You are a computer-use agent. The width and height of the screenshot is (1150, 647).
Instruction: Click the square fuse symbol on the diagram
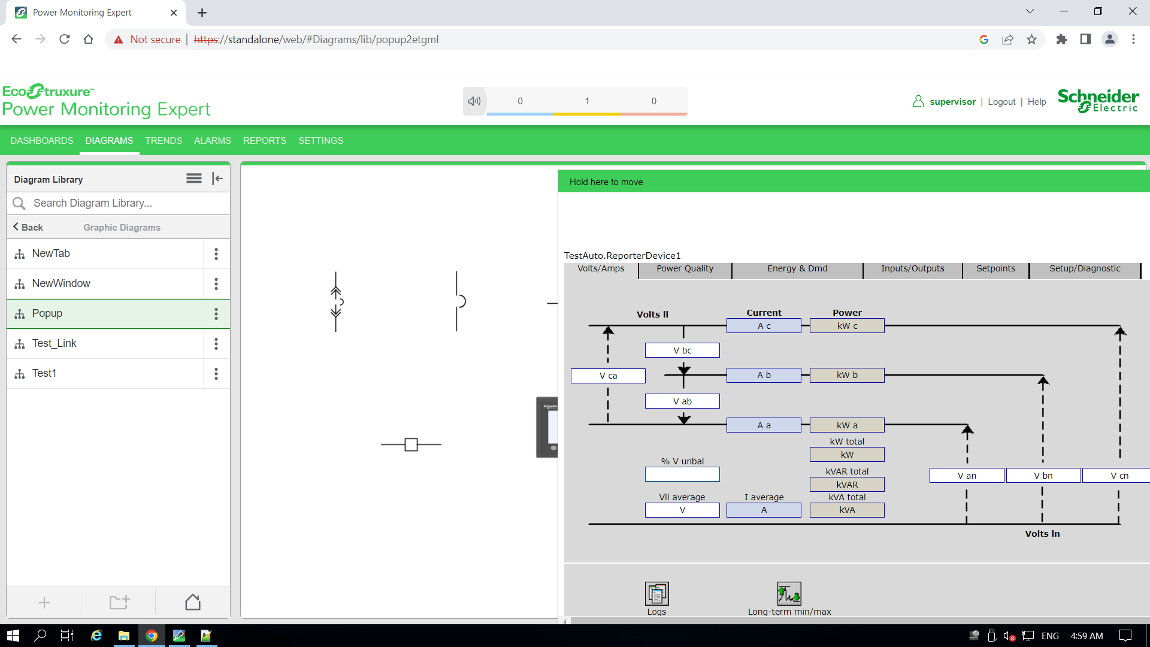tap(411, 445)
